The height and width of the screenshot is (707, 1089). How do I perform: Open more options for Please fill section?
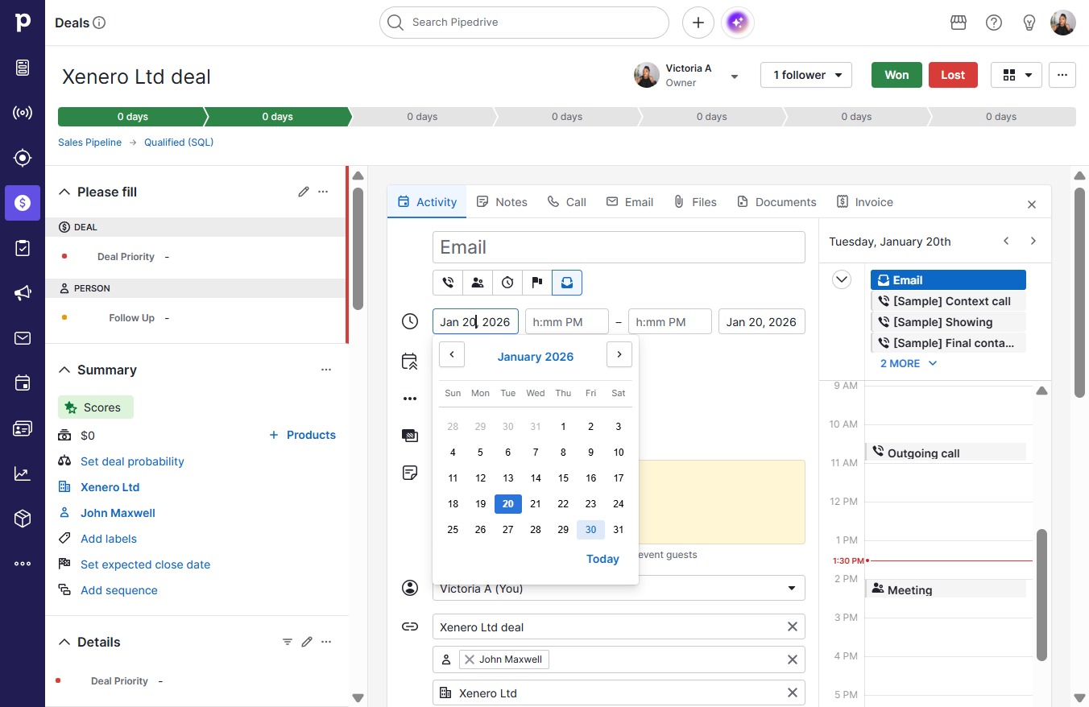[x=323, y=192]
